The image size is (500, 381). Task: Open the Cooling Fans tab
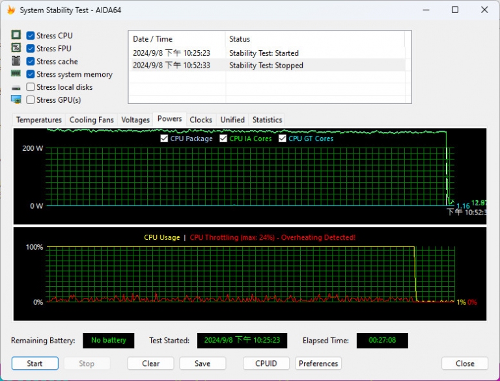click(x=92, y=120)
